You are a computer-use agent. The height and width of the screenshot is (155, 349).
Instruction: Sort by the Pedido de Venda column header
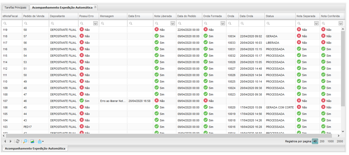[35, 16]
